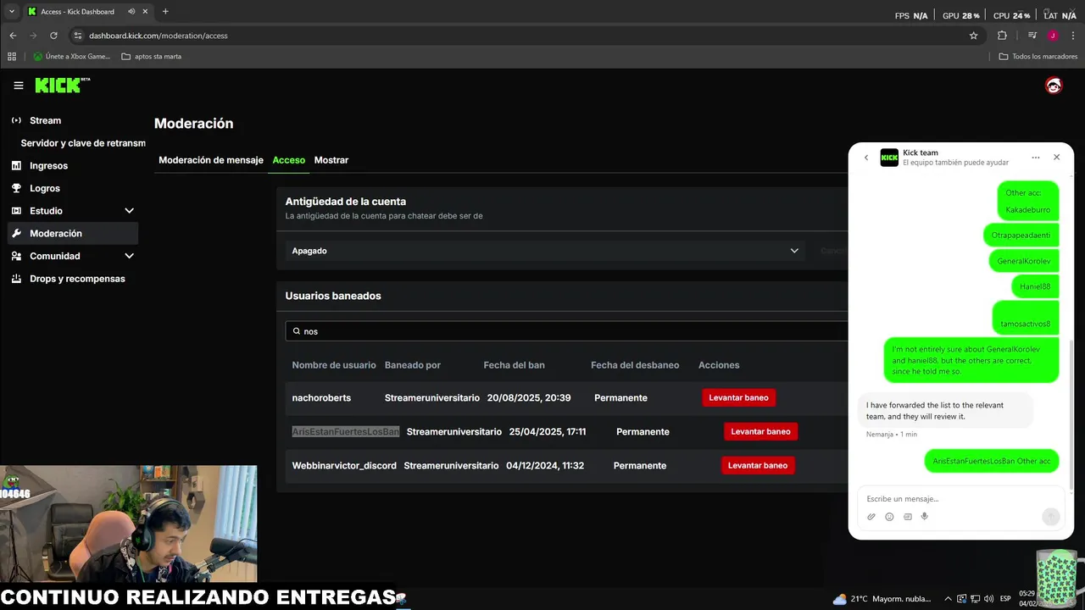The width and height of the screenshot is (1085, 610).
Task: Mute the Kick Dashboard tab audio
Action: pyautogui.click(x=131, y=12)
